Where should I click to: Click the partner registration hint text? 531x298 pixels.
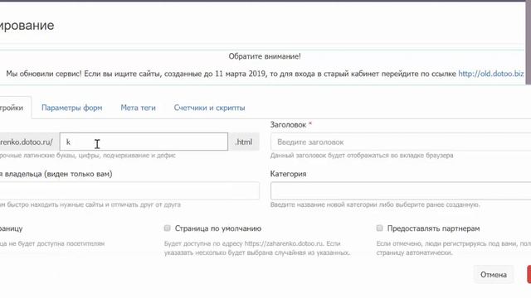pyautogui.click(x=454, y=248)
